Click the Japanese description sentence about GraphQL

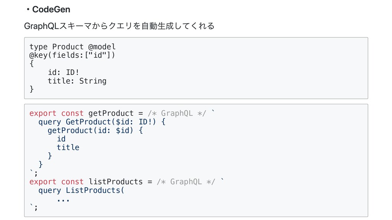(119, 26)
